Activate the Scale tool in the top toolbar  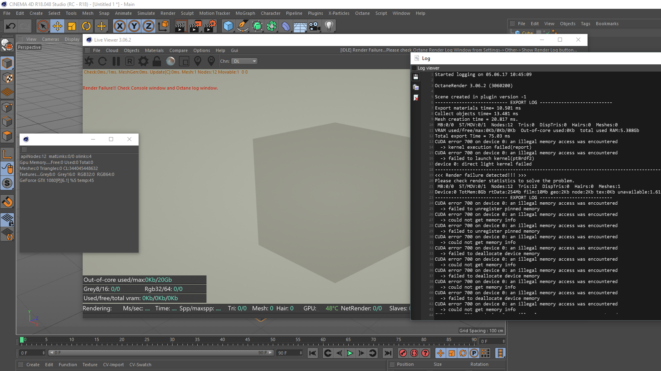(72, 26)
